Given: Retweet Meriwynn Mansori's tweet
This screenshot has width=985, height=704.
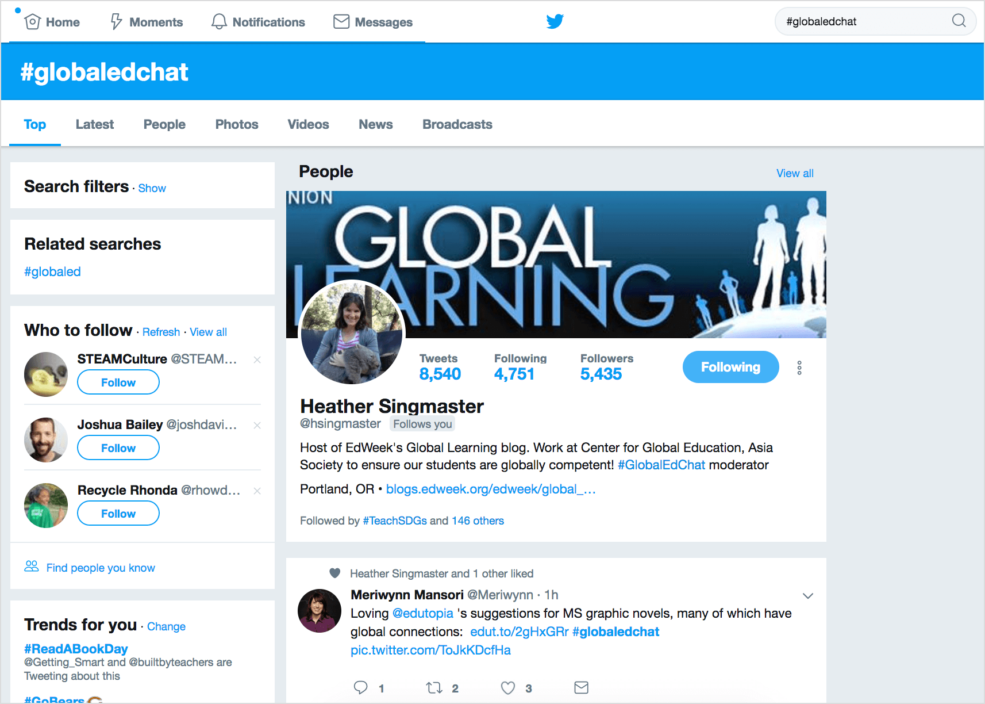Looking at the screenshot, I should (434, 687).
